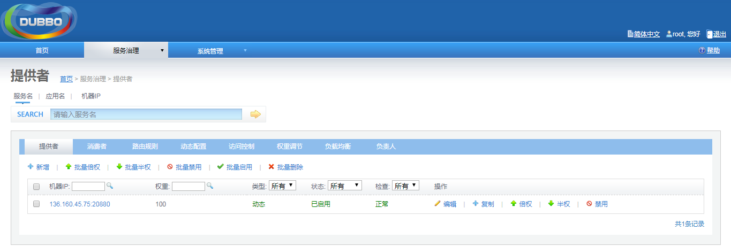Focus the 机器IP filter input
Screen dimensions: 731x246
[x=88, y=186]
